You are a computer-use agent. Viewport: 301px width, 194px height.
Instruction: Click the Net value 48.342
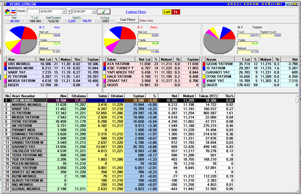[15, 21]
